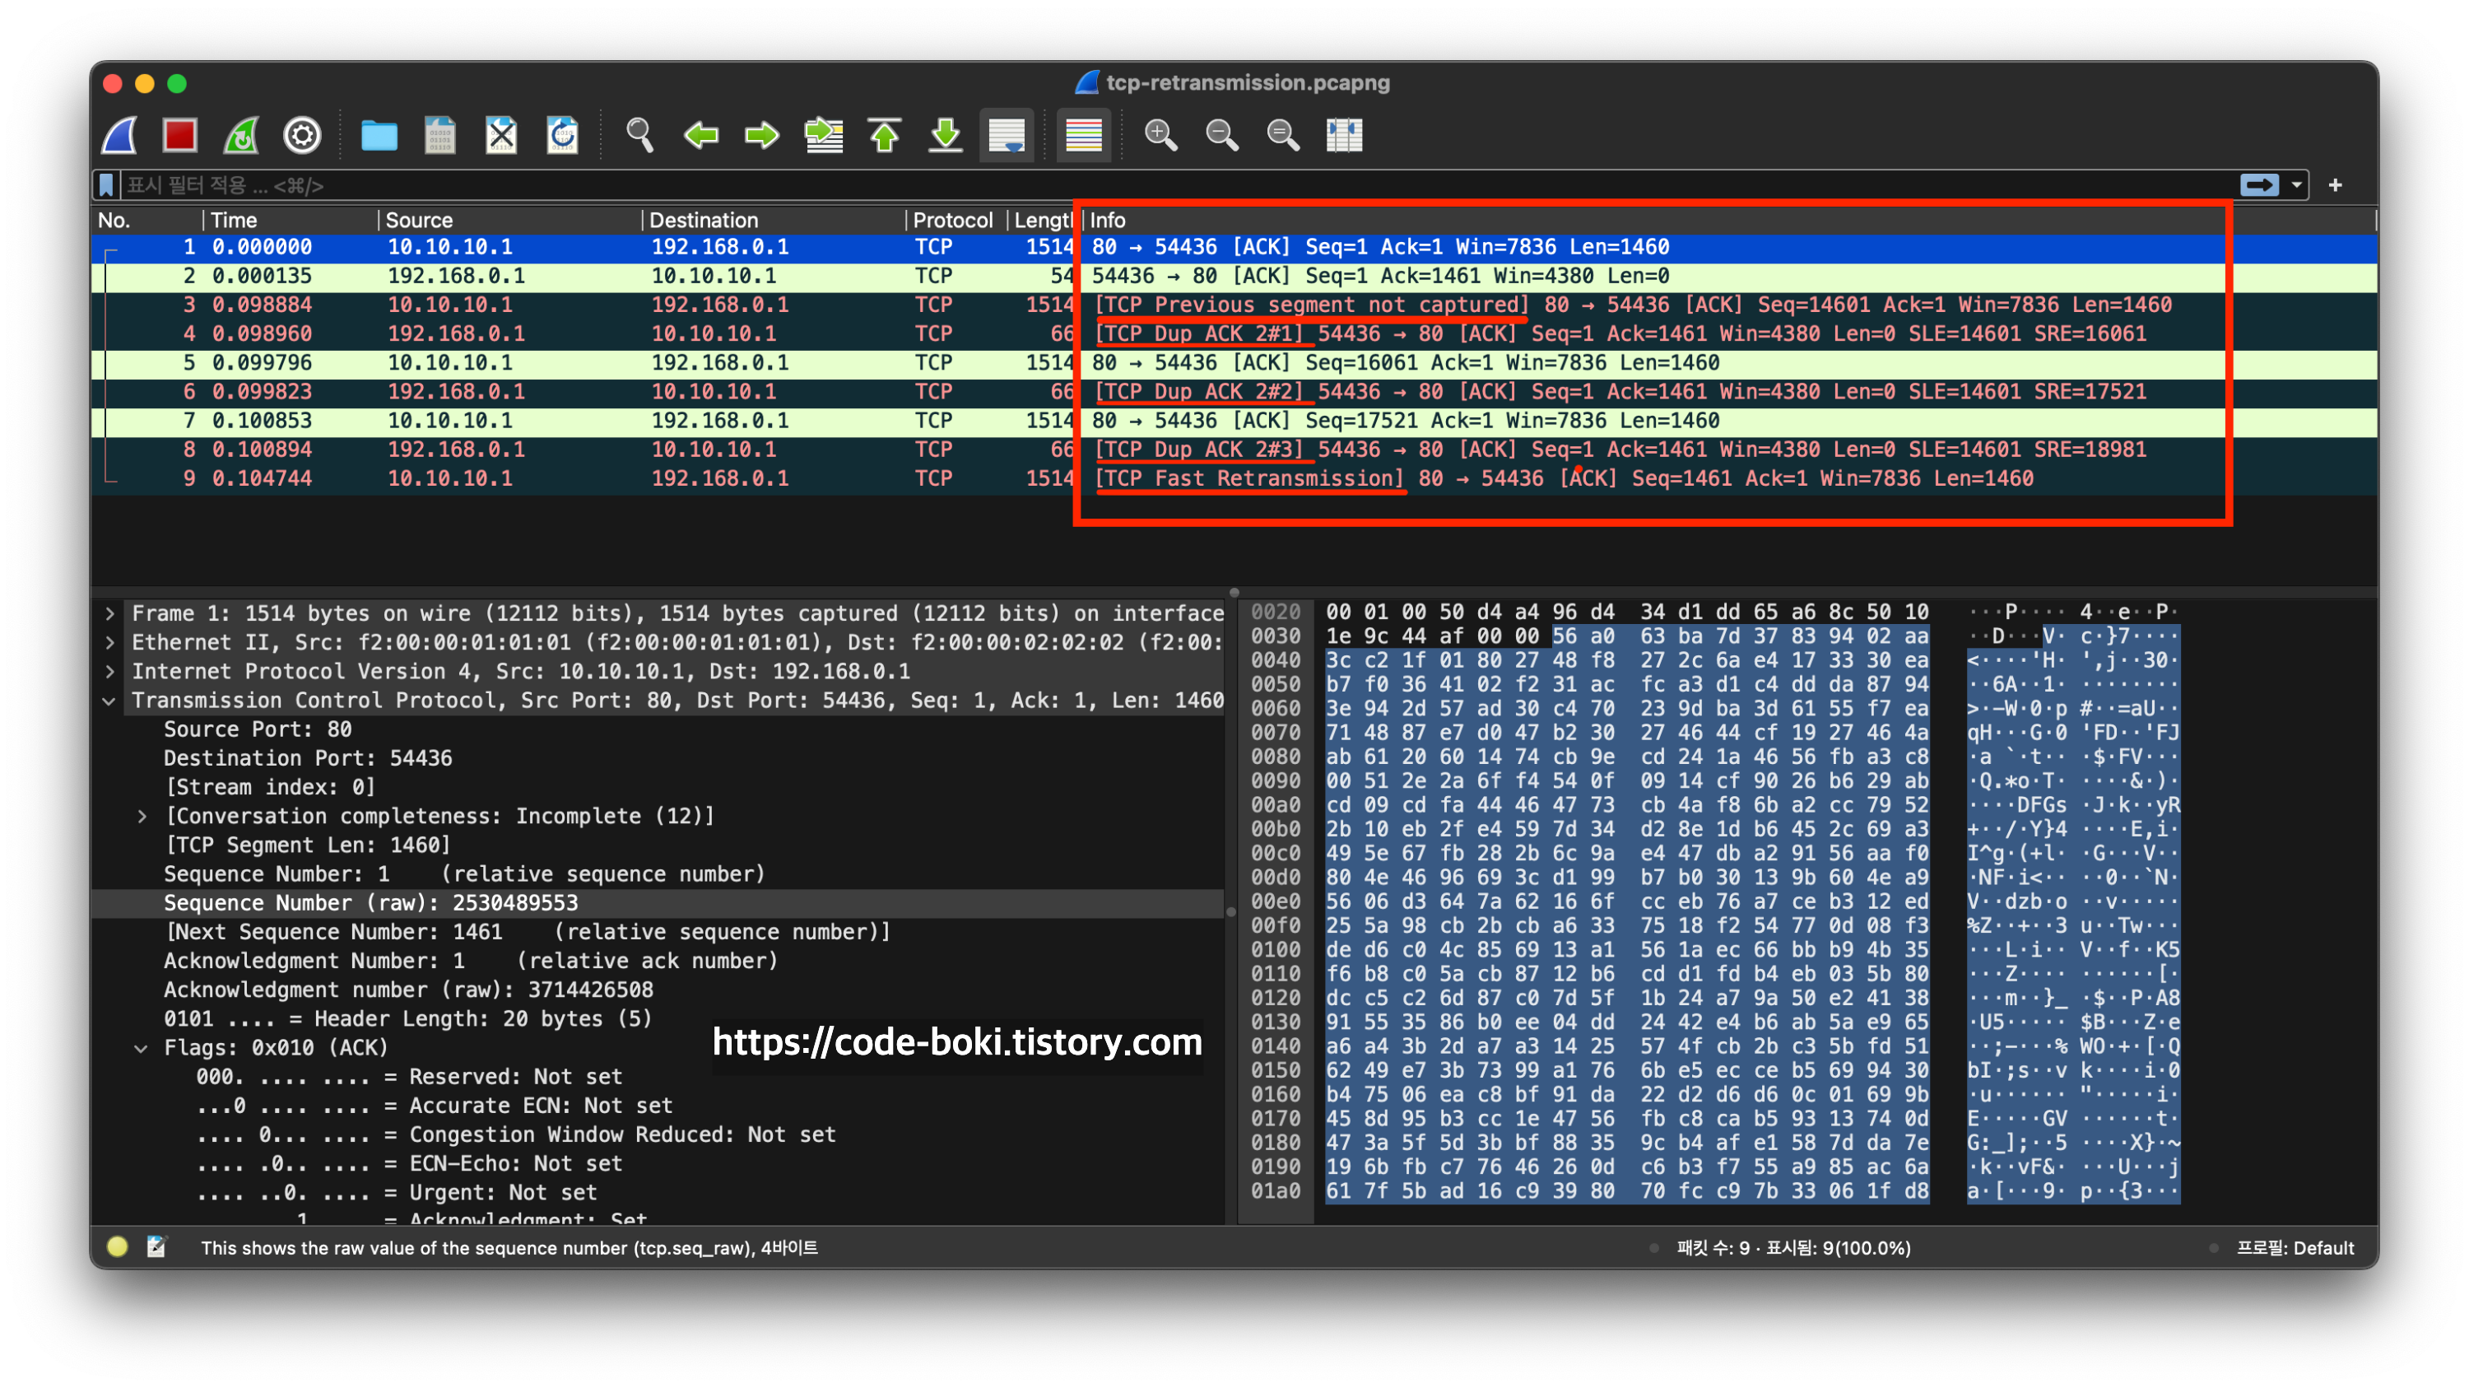Select the TCP Fast Retransmission packet 9
Image resolution: width=2469 pixels, height=1388 pixels.
[x=1246, y=478]
